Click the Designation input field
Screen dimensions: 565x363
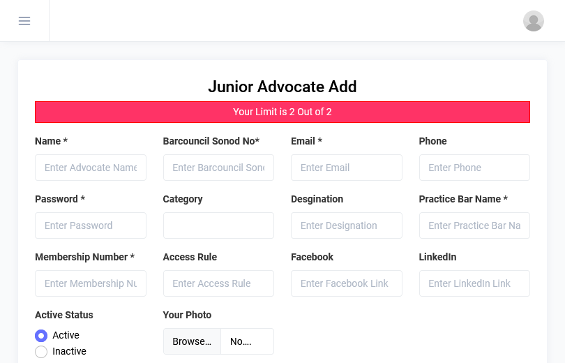347,225
